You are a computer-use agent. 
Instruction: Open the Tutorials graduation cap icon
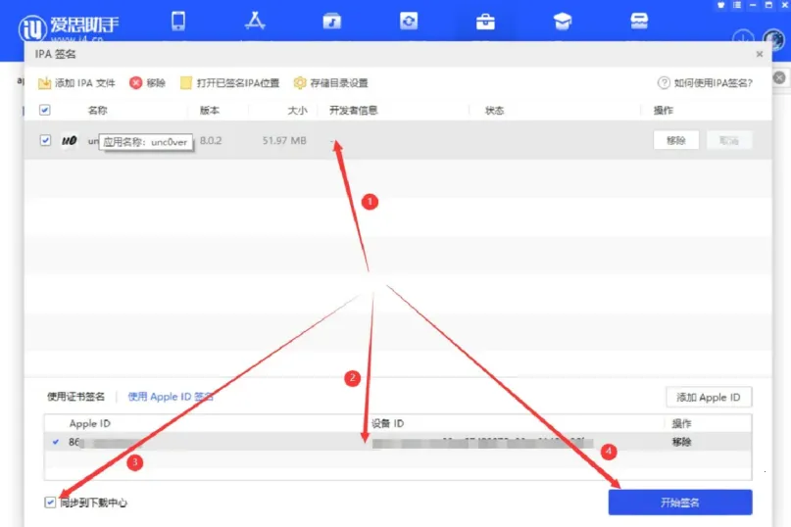tap(562, 22)
